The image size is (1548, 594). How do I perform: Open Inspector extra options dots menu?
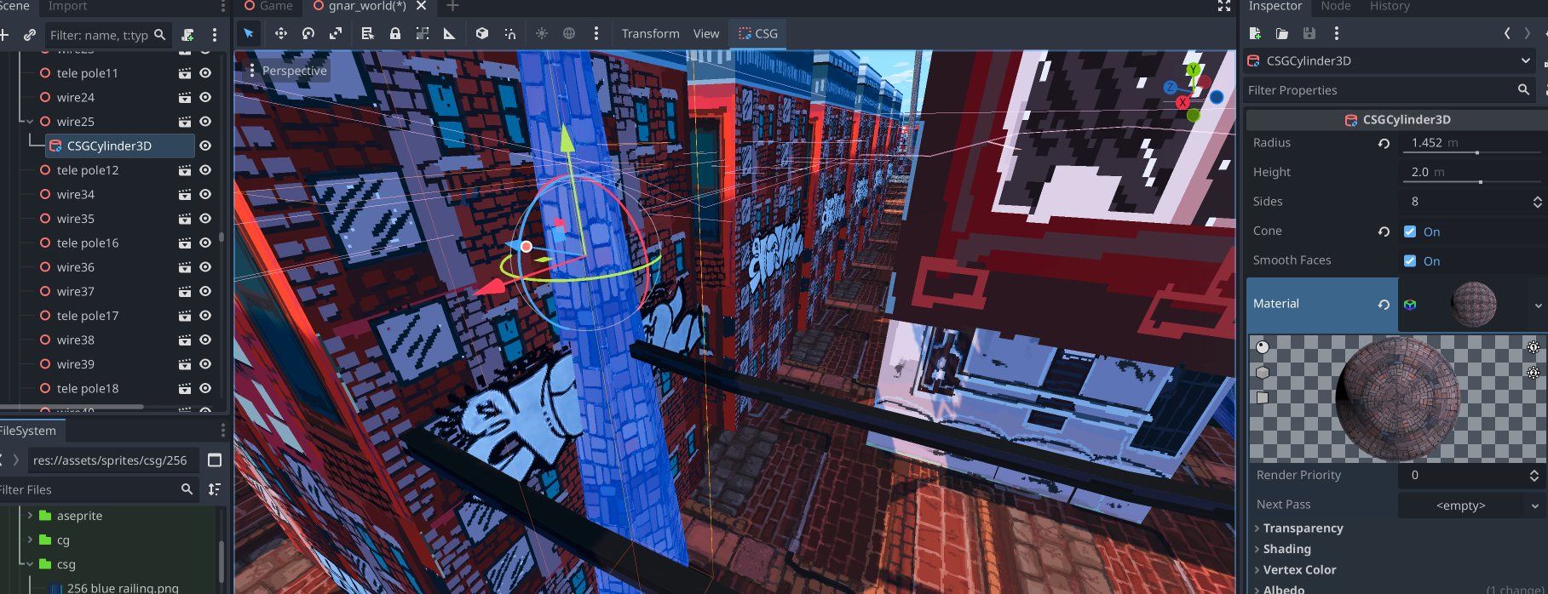tap(1336, 33)
